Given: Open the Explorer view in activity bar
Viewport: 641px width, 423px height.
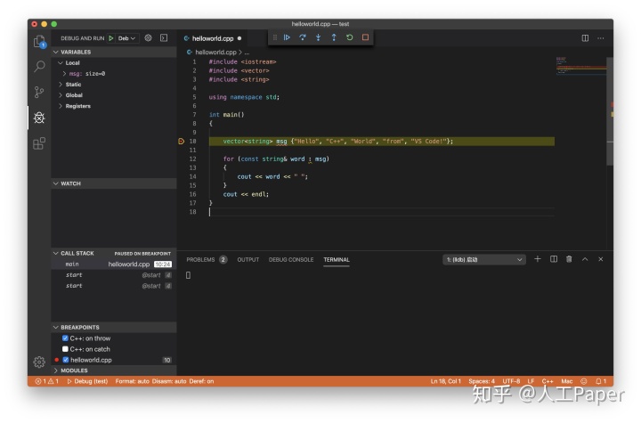Looking at the screenshot, I should click(x=39, y=41).
